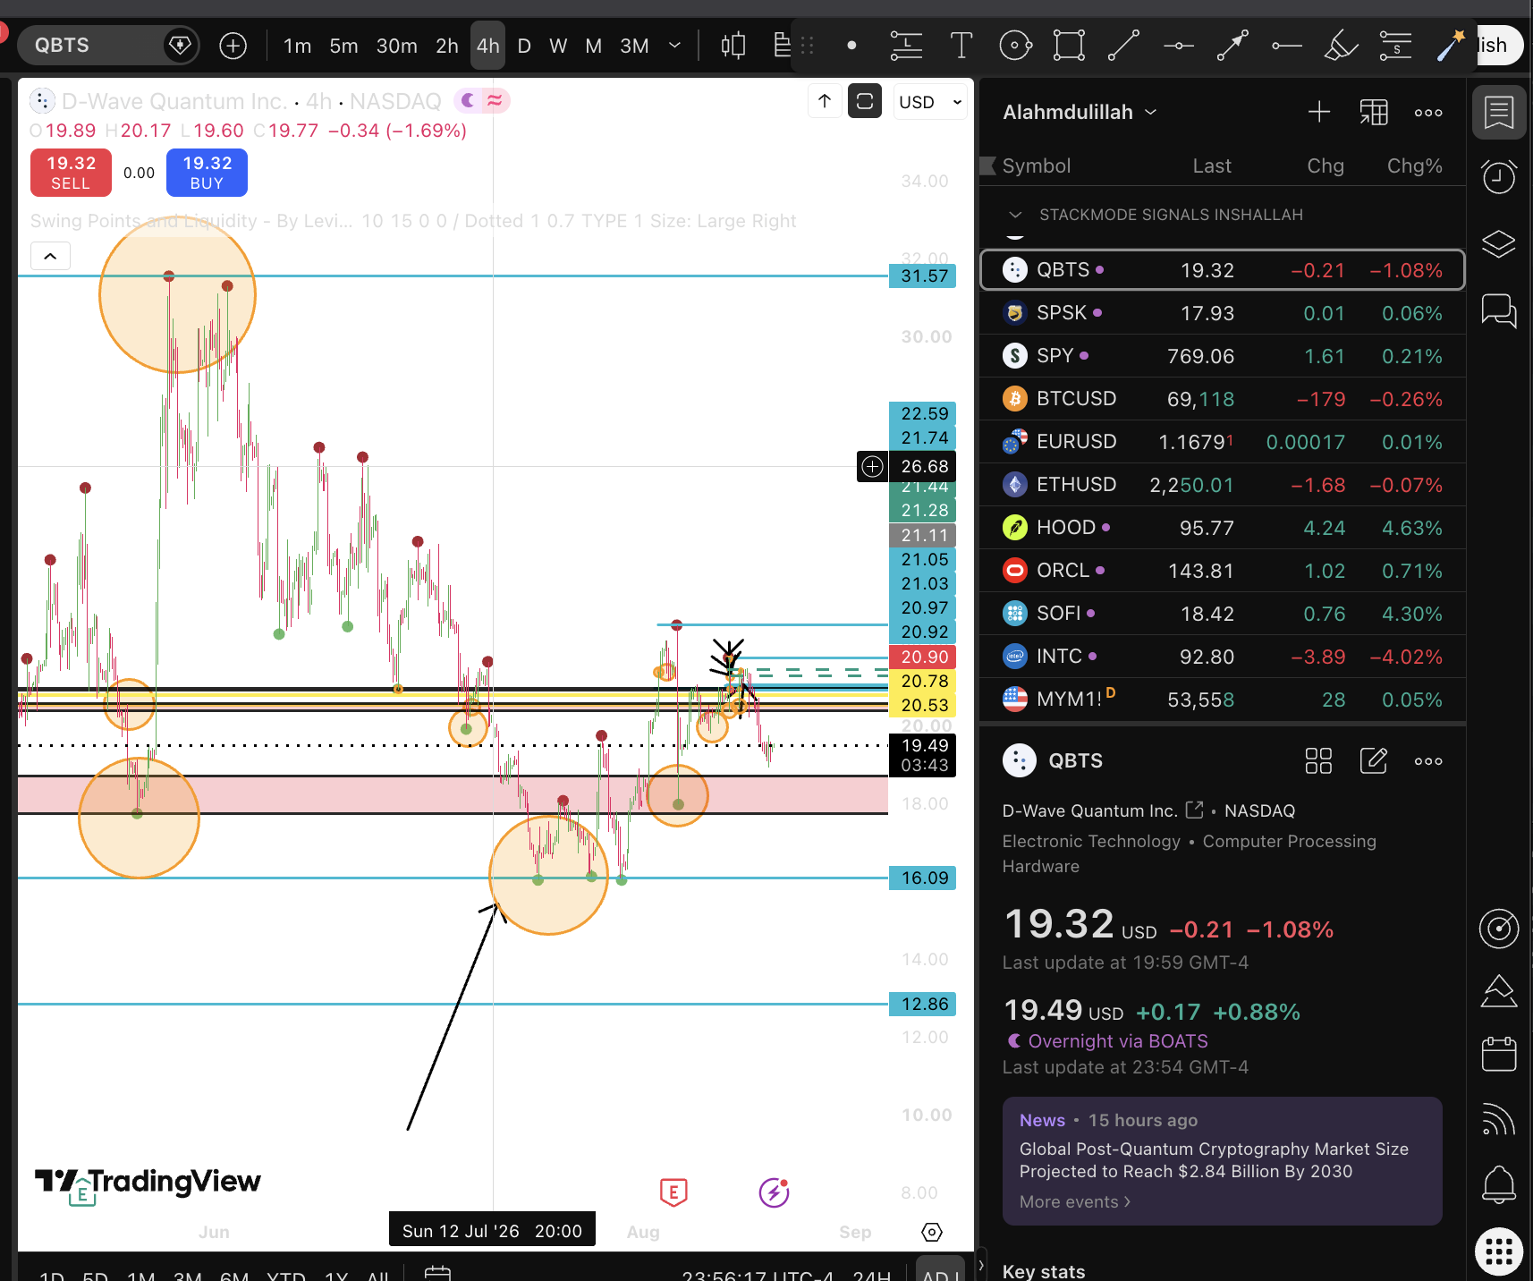
Task: Select the horizontal ray tool
Action: tap(1286, 46)
